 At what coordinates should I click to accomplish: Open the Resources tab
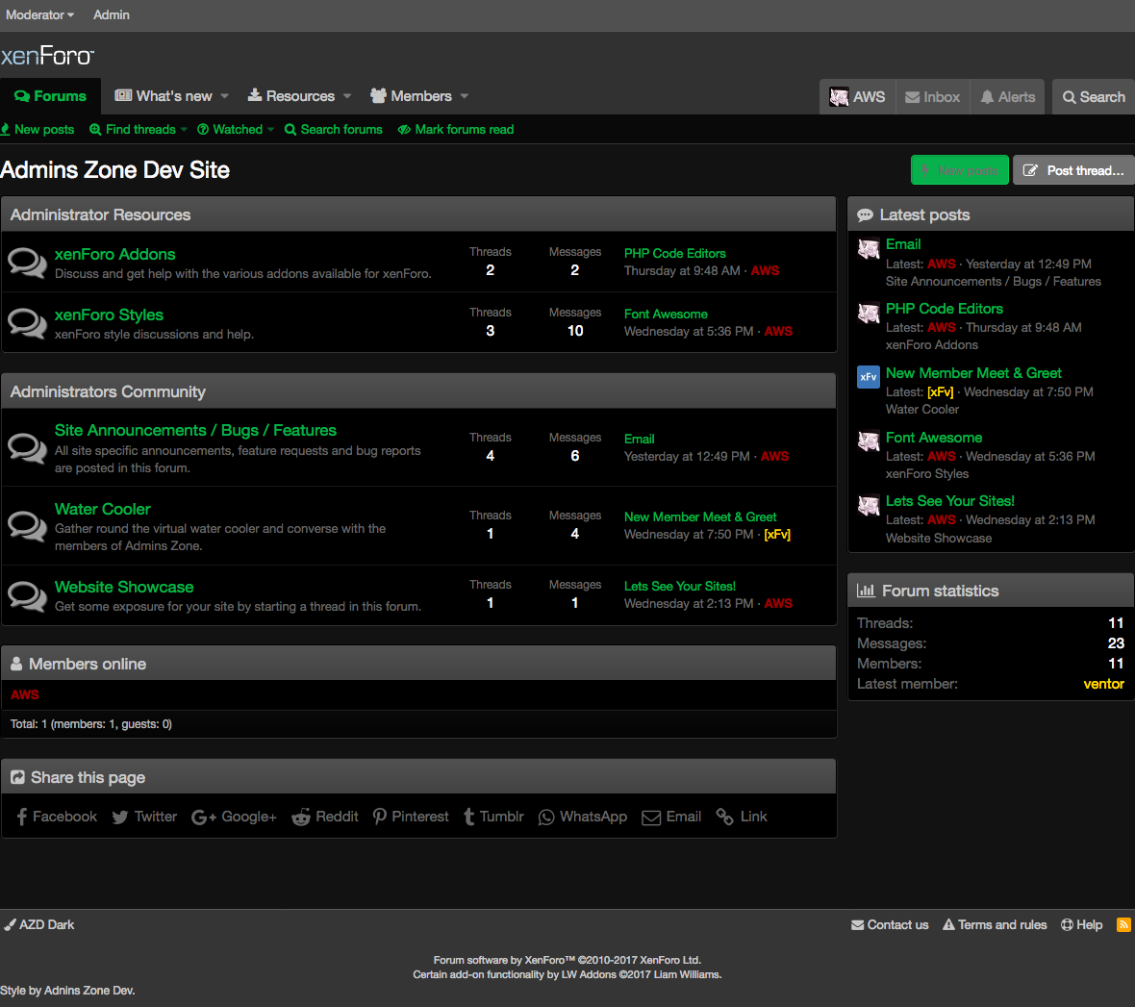click(x=291, y=96)
